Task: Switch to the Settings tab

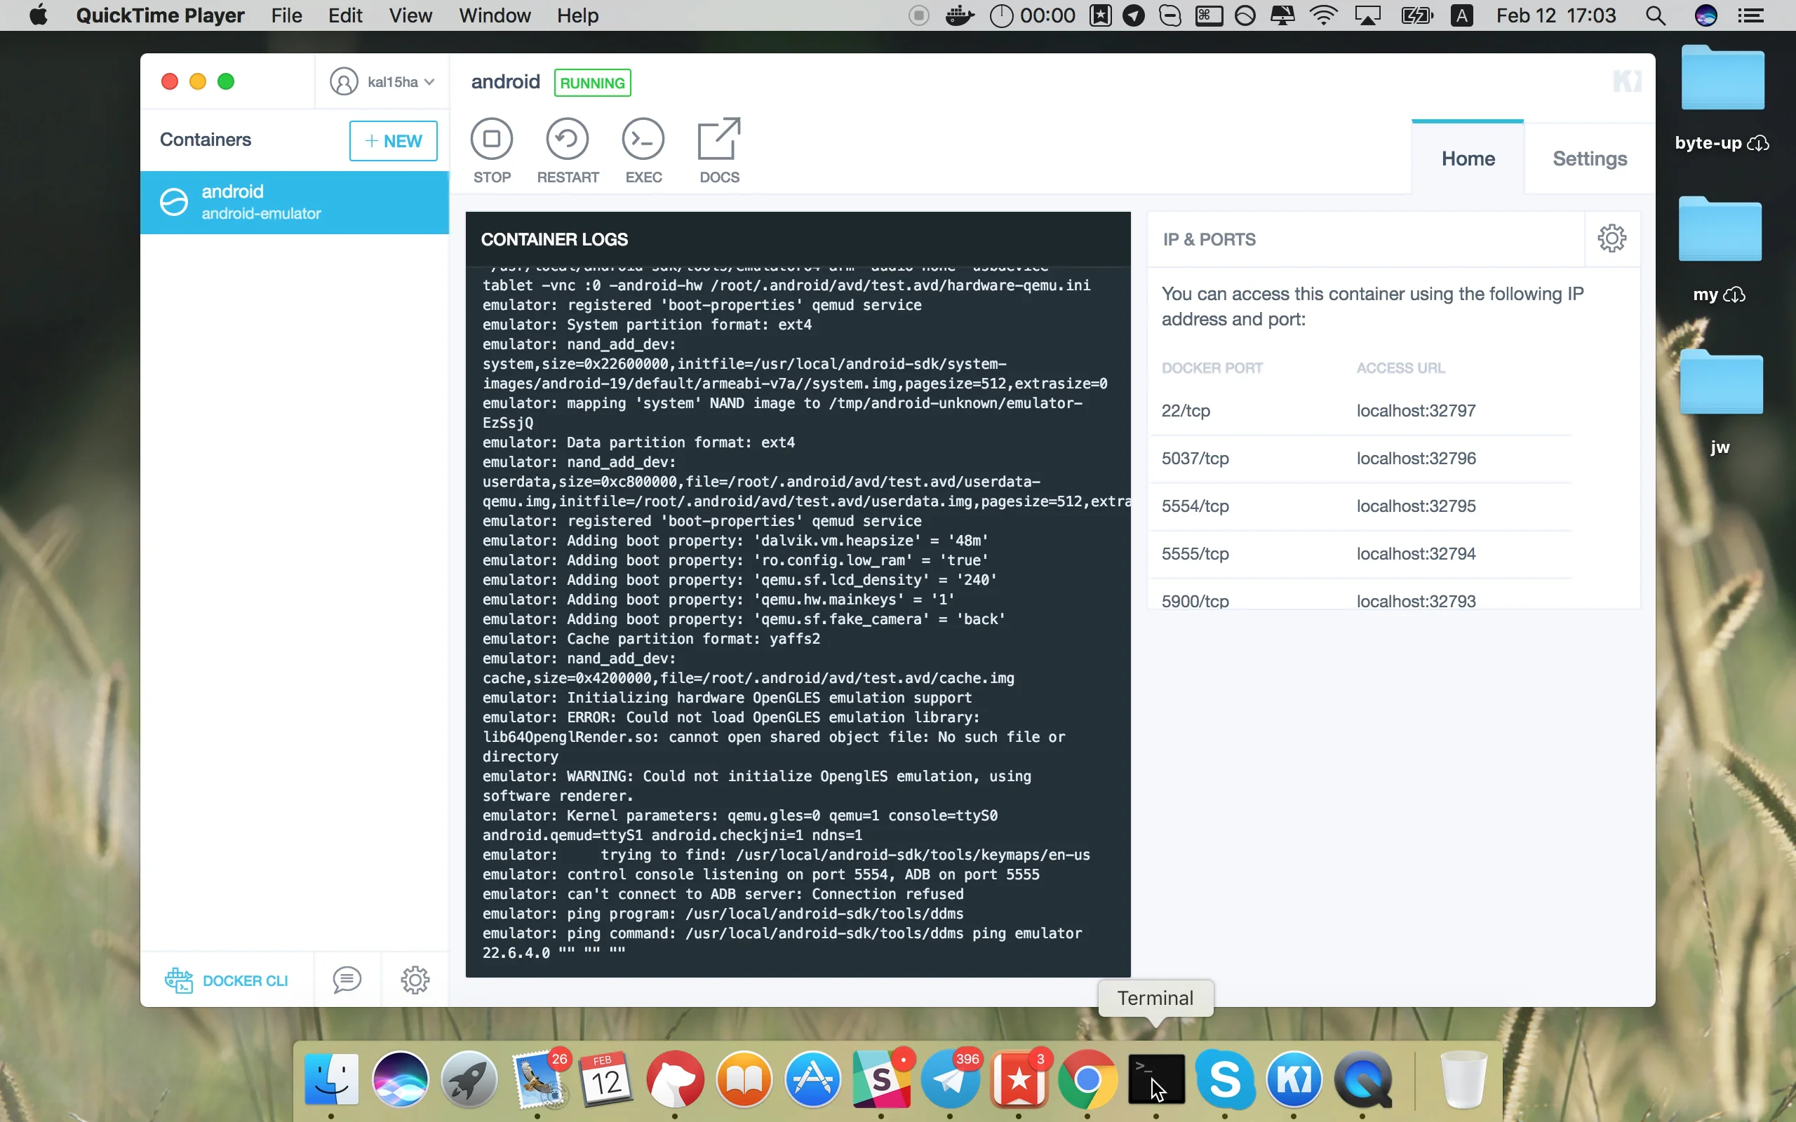Action: tap(1589, 157)
